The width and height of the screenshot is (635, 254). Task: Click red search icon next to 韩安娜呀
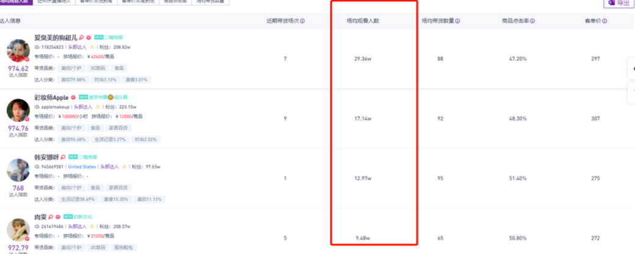click(63, 157)
